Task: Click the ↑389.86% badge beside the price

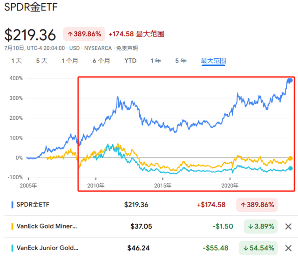Action: (83, 34)
